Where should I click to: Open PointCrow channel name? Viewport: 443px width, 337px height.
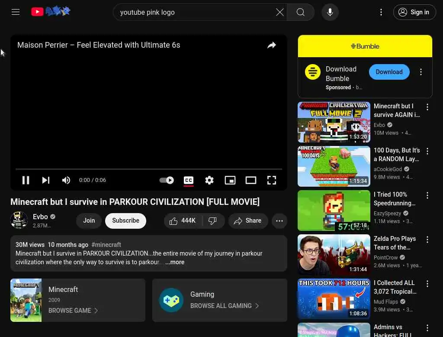(x=385, y=257)
